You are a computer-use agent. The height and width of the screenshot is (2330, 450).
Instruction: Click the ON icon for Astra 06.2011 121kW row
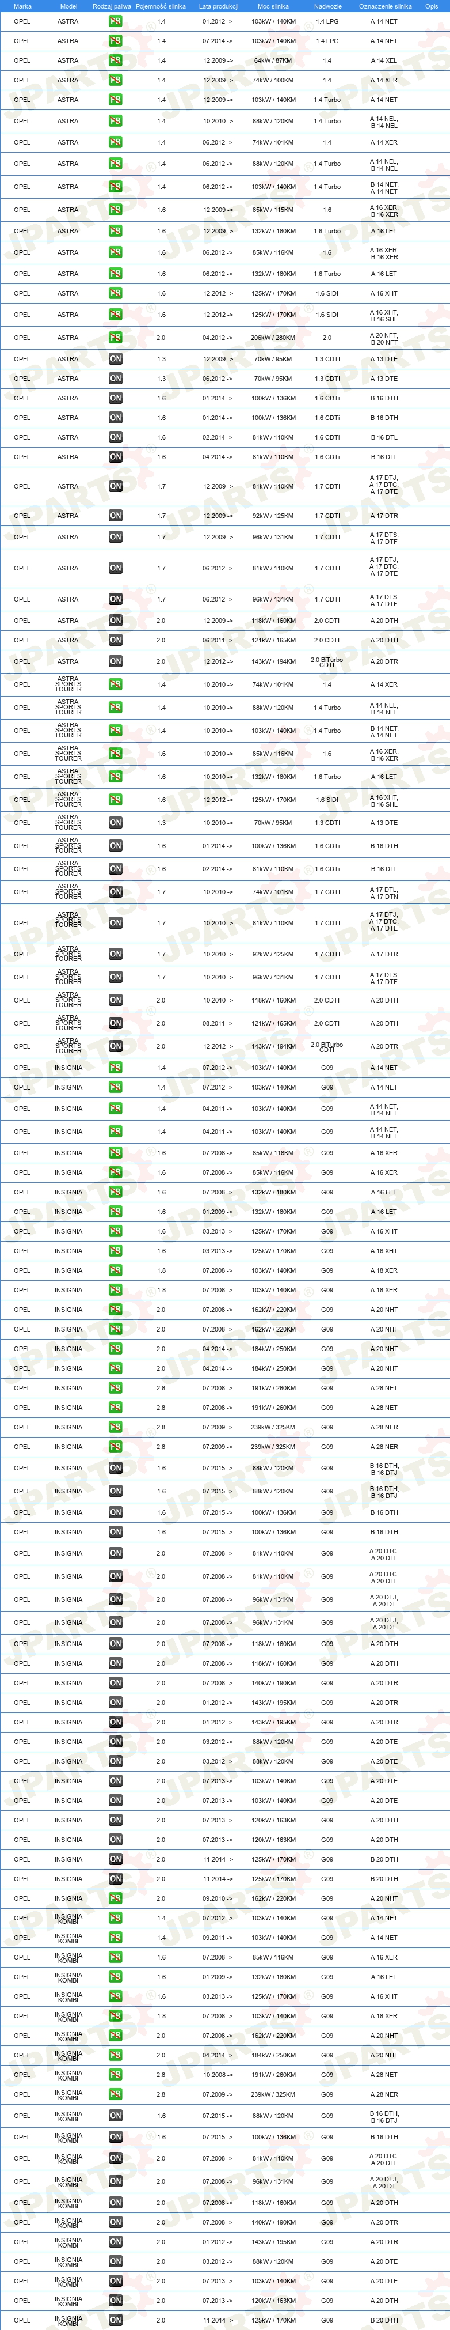click(116, 640)
